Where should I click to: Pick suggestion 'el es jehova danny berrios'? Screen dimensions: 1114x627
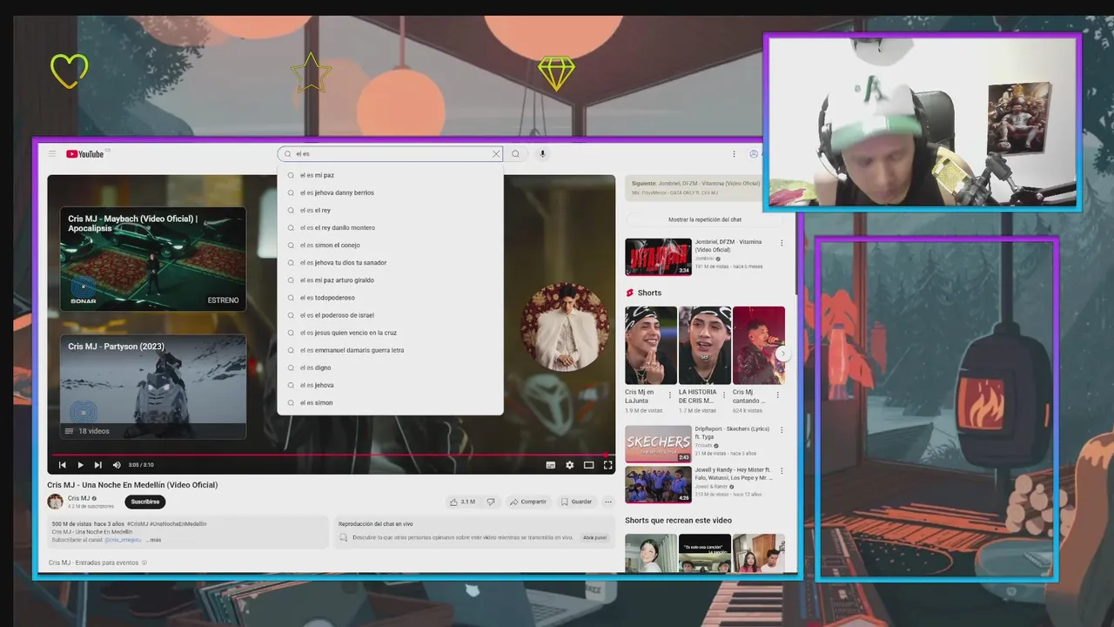click(390, 192)
